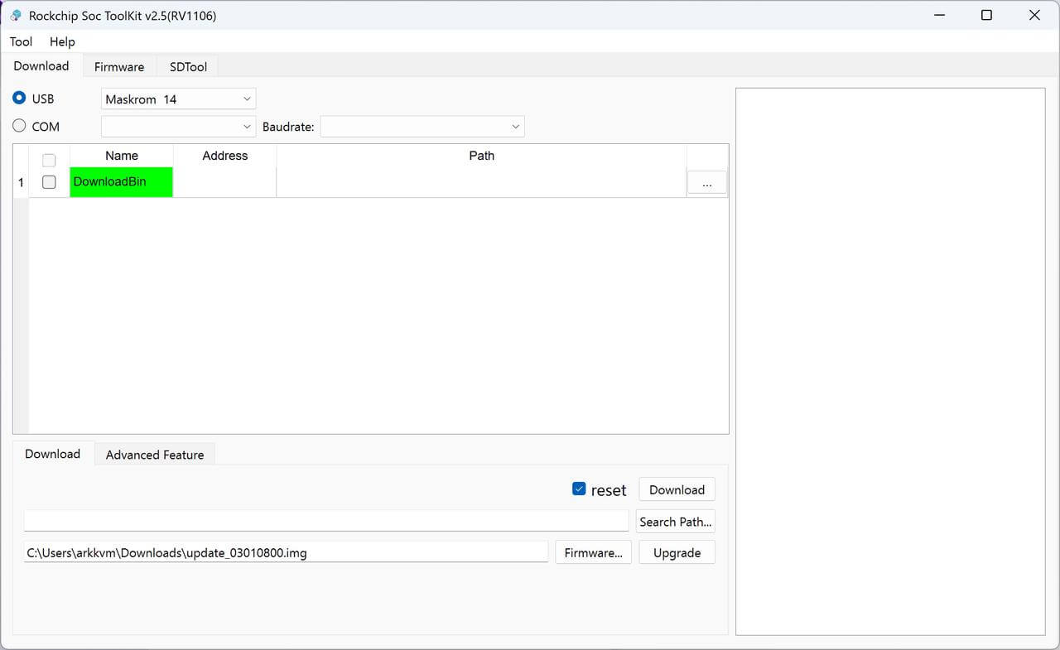Click inside the log output panel
Screen dimensions: 1060x650
coord(890,361)
